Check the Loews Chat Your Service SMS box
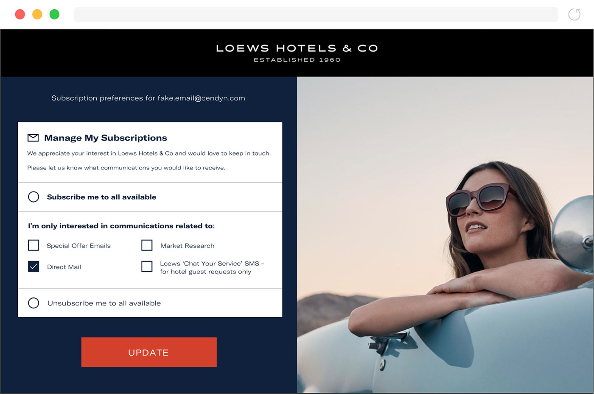The width and height of the screenshot is (594, 394). [147, 266]
